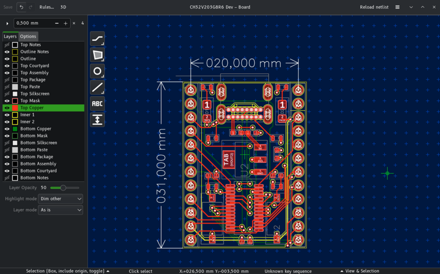Image resolution: width=440 pixels, height=274 pixels.
Task: Select the draw polygon tool
Action: [97, 55]
